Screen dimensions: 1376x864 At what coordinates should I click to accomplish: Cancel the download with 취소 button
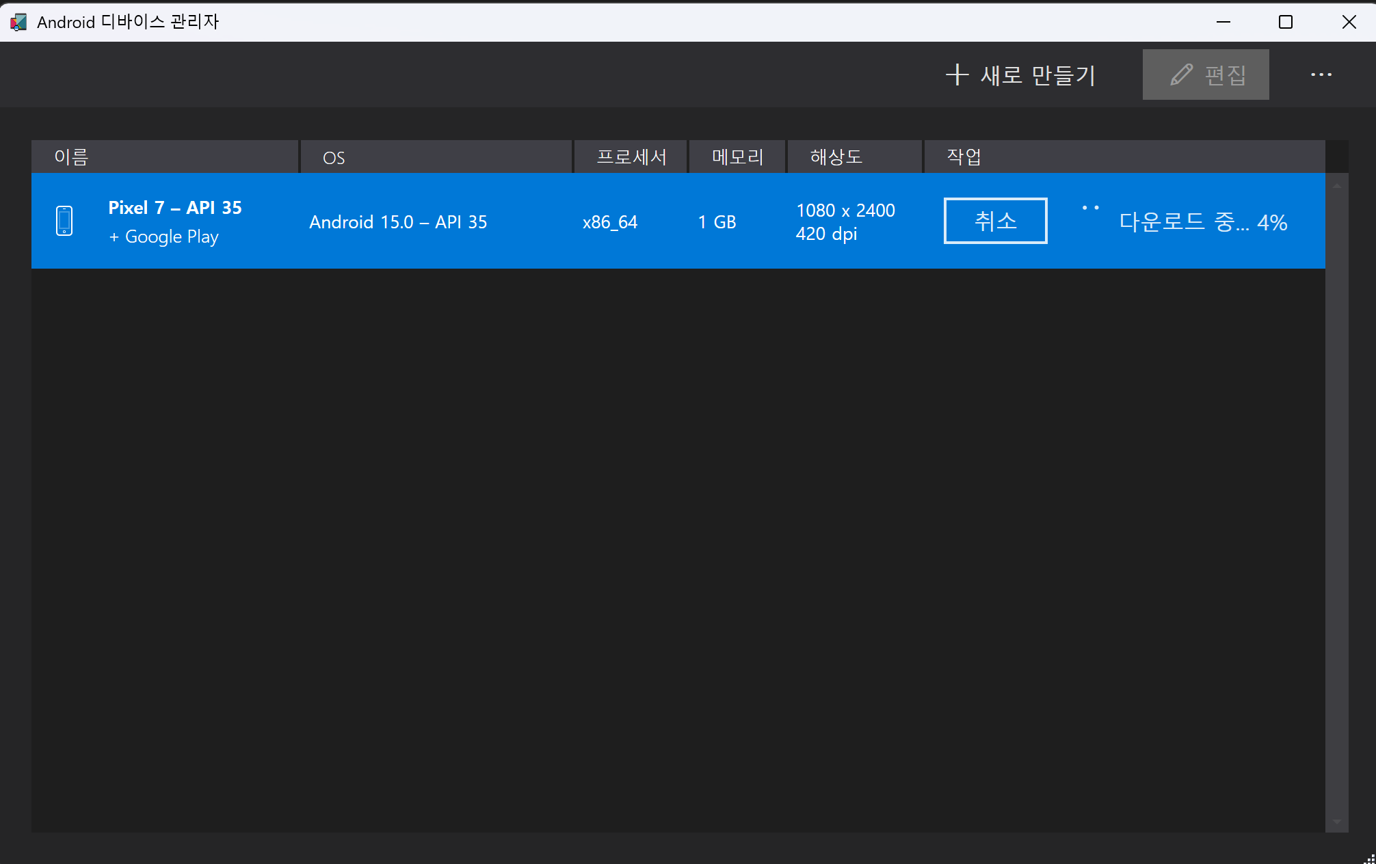[x=995, y=221]
